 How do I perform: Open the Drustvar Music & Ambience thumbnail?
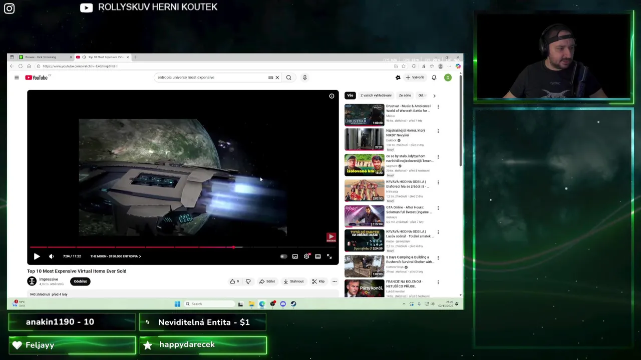pyautogui.click(x=364, y=114)
